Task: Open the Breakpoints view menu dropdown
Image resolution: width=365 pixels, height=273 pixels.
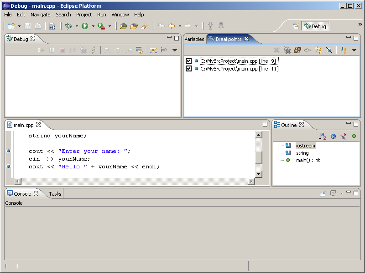Action: pos(354,50)
